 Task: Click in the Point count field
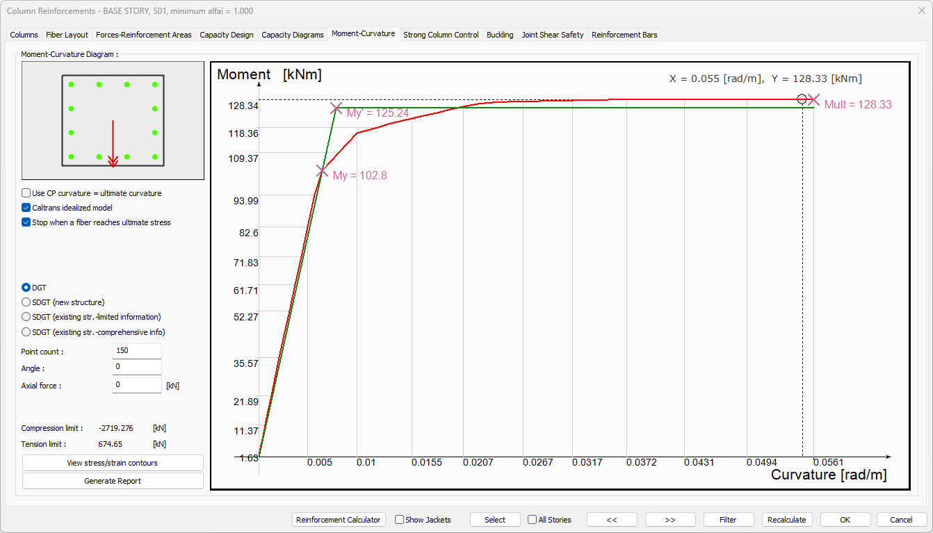[x=136, y=351]
